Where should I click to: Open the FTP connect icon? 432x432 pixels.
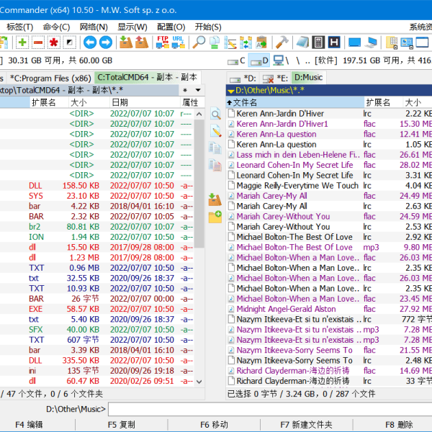tap(163, 42)
